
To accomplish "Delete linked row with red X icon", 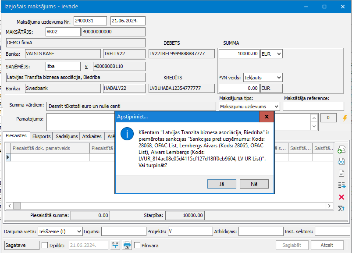I will click(x=341, y=197).
